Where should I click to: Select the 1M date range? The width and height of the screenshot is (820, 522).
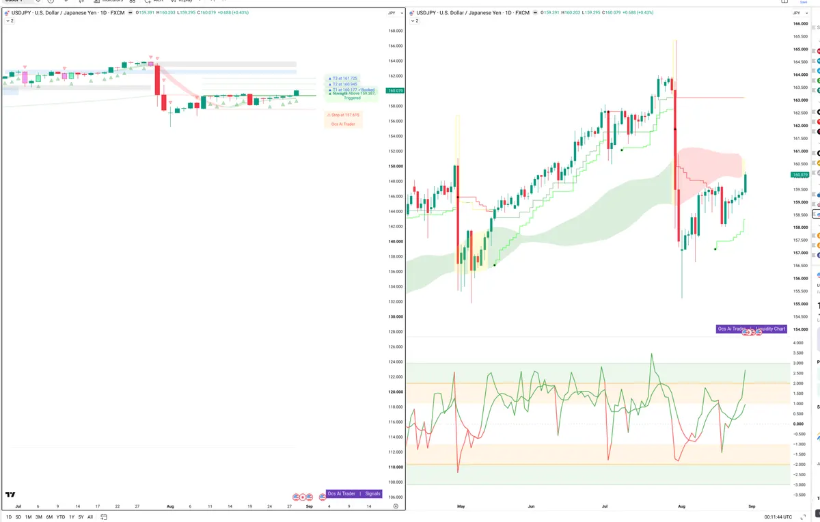28,517
